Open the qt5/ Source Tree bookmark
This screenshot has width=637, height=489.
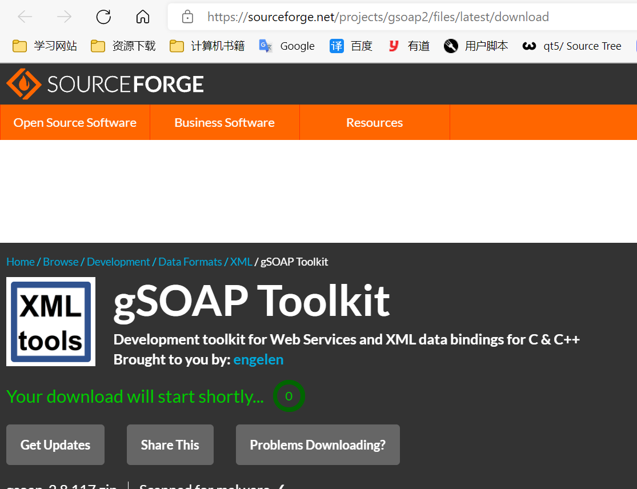(x=572, y=46)
